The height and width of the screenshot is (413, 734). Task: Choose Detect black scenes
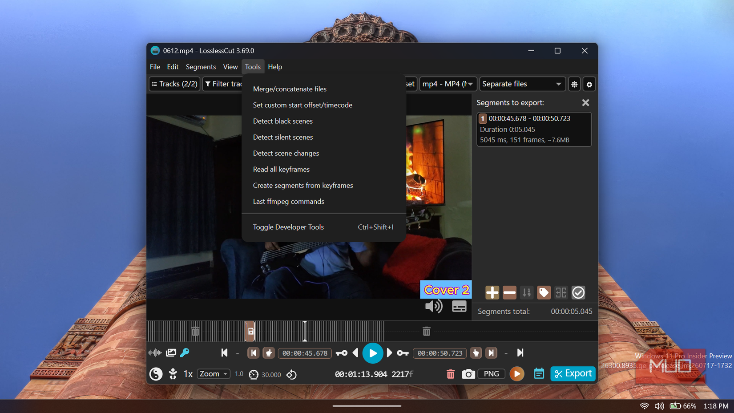coord(324,121)
